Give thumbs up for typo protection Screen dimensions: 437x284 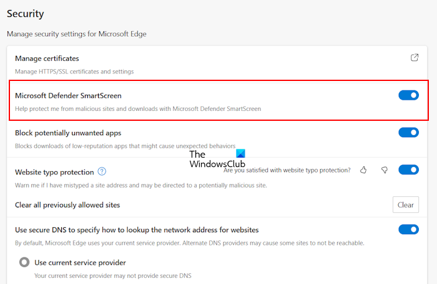point(363,169)
